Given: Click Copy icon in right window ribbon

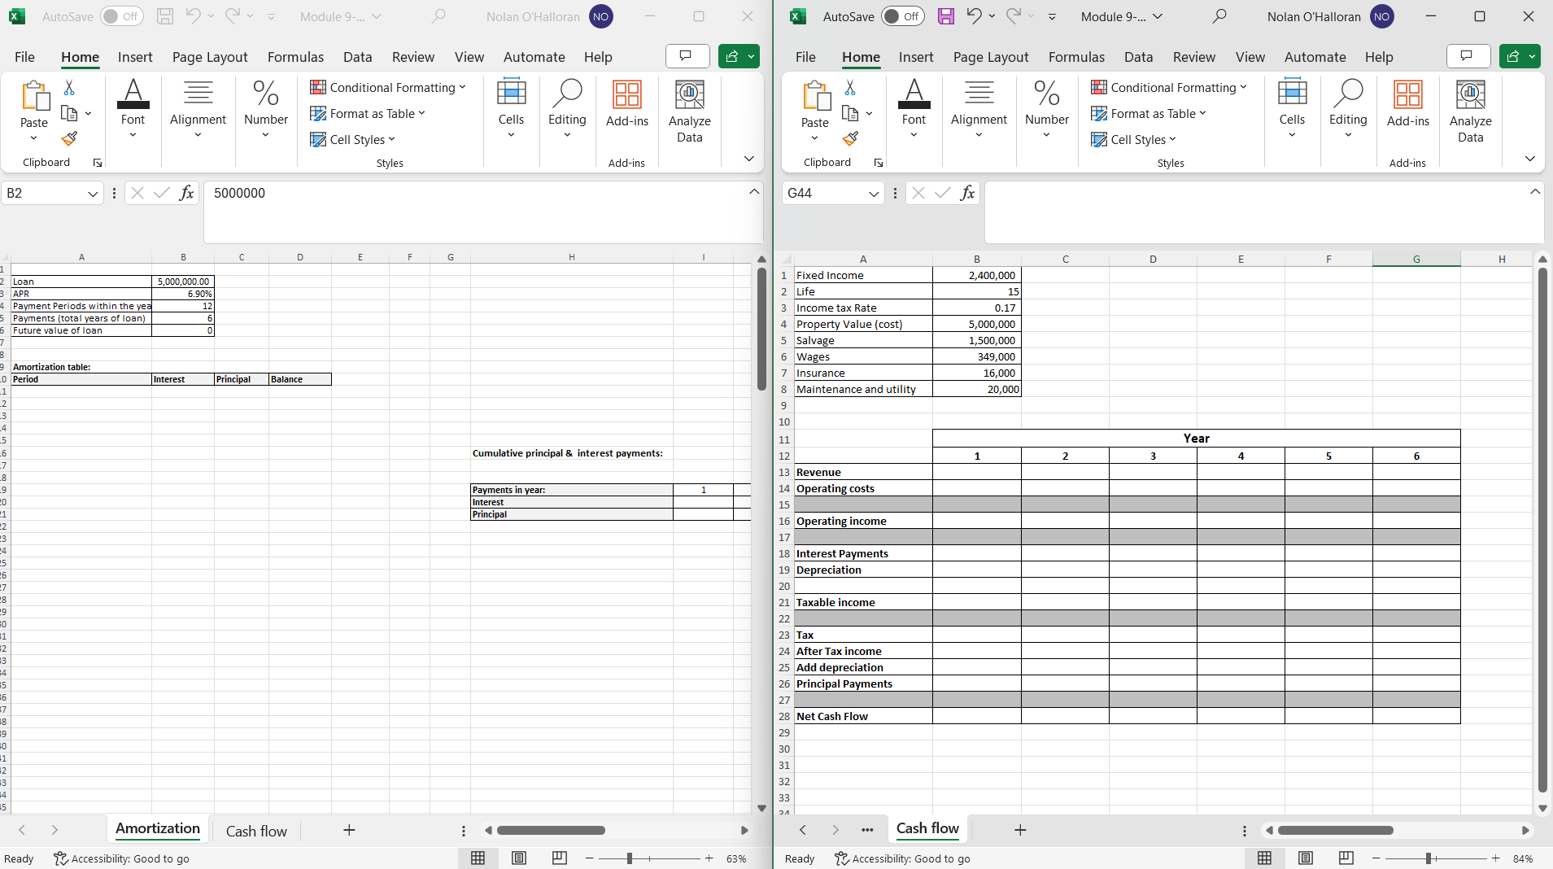Looking at the screenshot, I should tap(850, 113).
